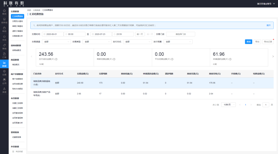The image size is (278, 154).
Task: Click the 有数品牌(有数超级小店) row name
Action: 42,83
